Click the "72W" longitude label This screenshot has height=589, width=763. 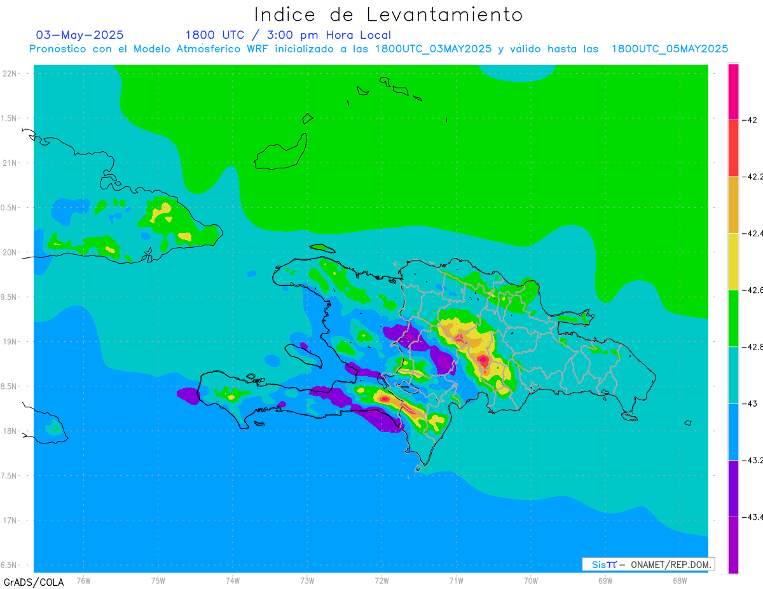pos(381,580)
